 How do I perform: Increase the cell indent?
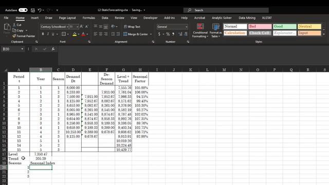[x=118, y=34]
